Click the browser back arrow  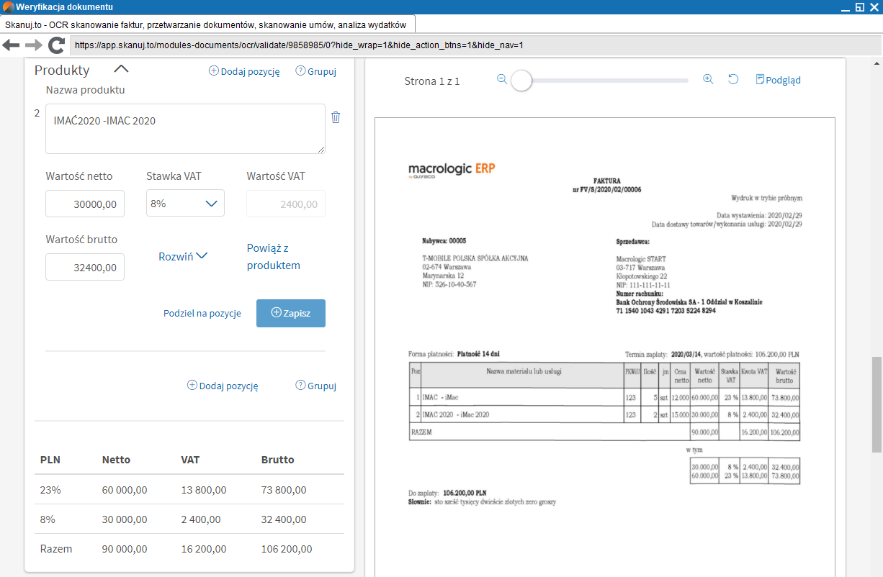(11, 45)
